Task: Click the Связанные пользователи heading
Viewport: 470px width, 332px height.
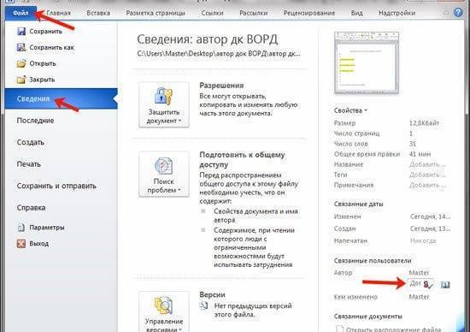Action: tap(373, 261)
